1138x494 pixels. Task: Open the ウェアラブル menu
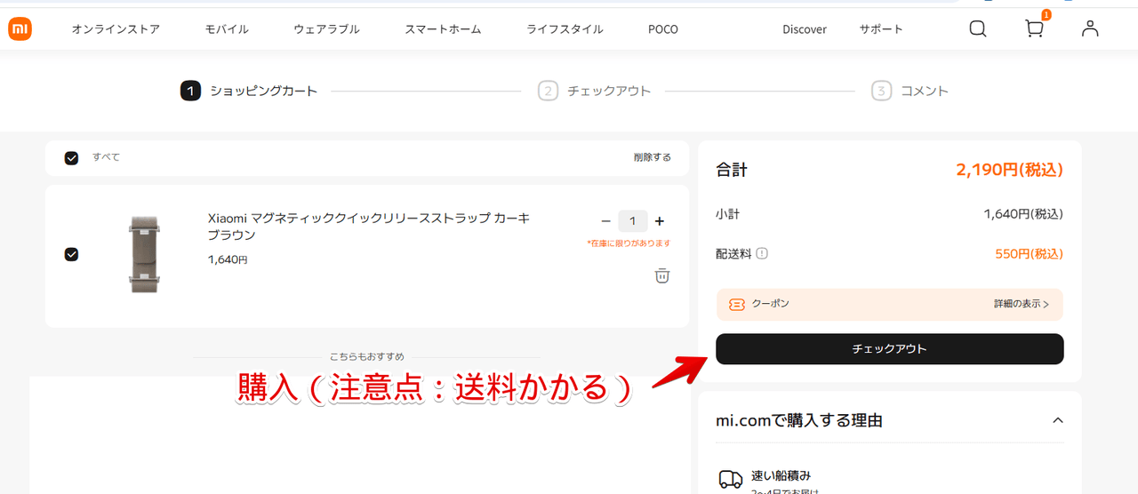click(326, 29)
